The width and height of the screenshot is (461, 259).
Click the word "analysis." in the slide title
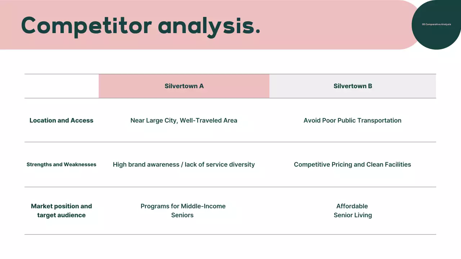209,26
